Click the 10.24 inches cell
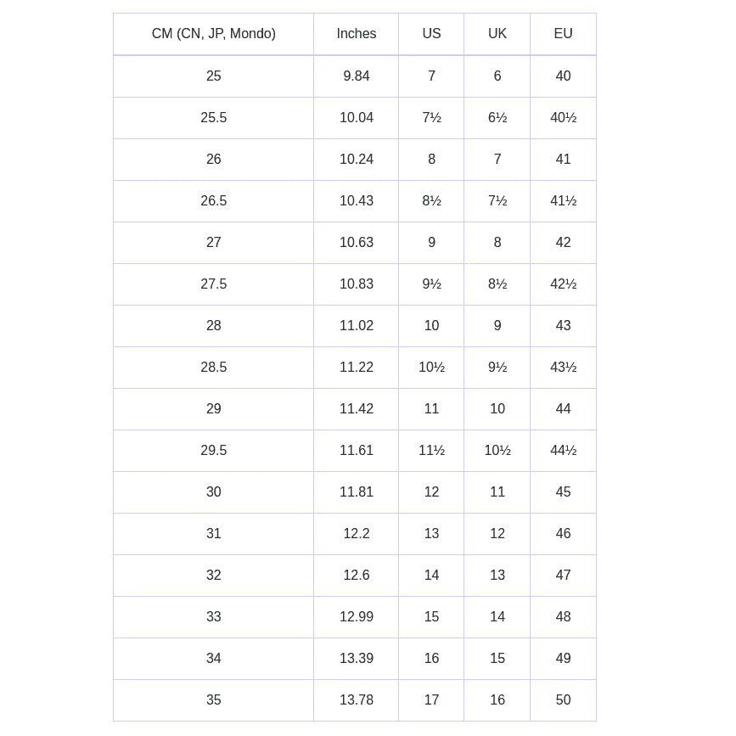736x736 pixels. click(356, 159)
